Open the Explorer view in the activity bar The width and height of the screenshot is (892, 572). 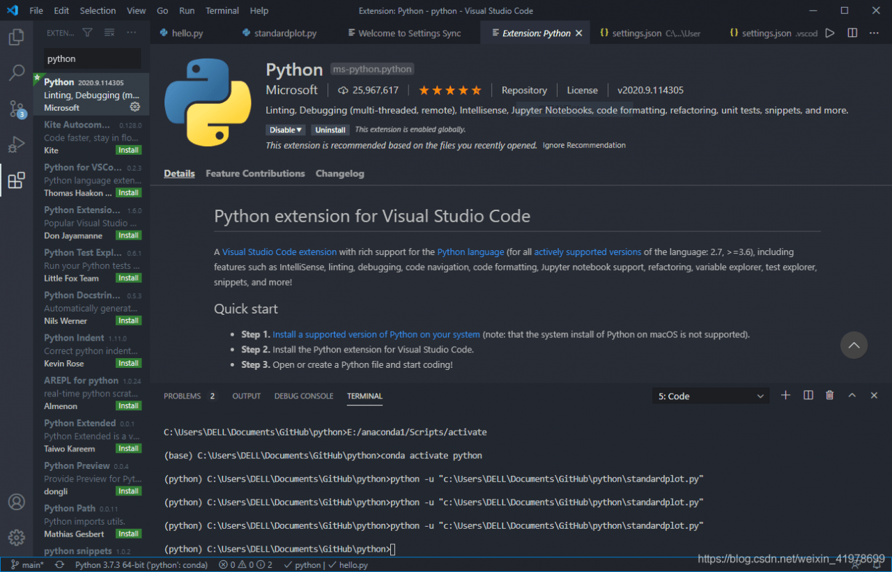[x=17, y=37]
